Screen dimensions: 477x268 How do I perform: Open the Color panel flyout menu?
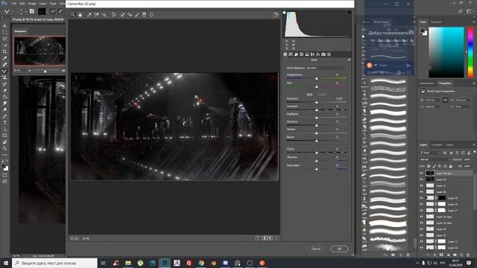[x=474, y=22]
